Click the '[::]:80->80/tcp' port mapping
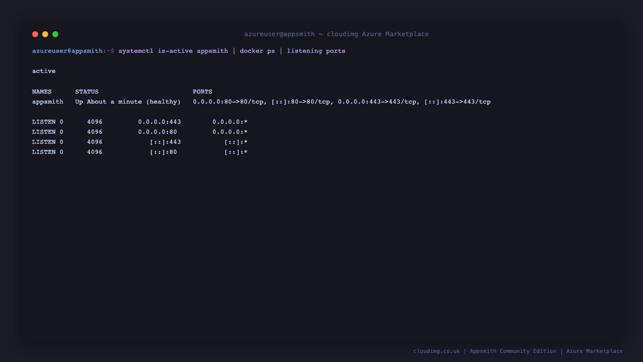 click(x=300, y=102)
